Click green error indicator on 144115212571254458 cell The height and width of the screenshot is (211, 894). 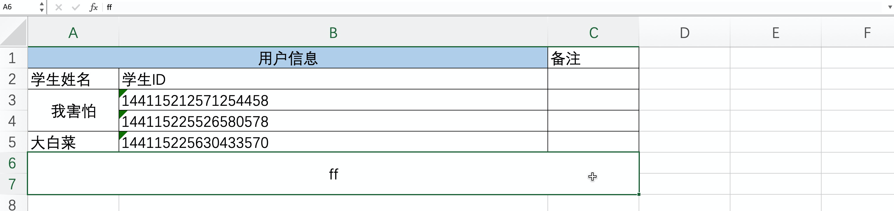point(122,92)
